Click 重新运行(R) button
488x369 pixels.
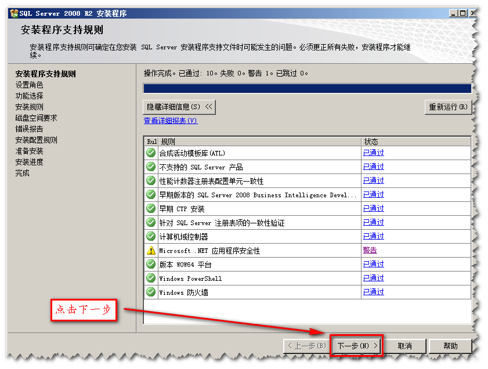click(448, 107)
